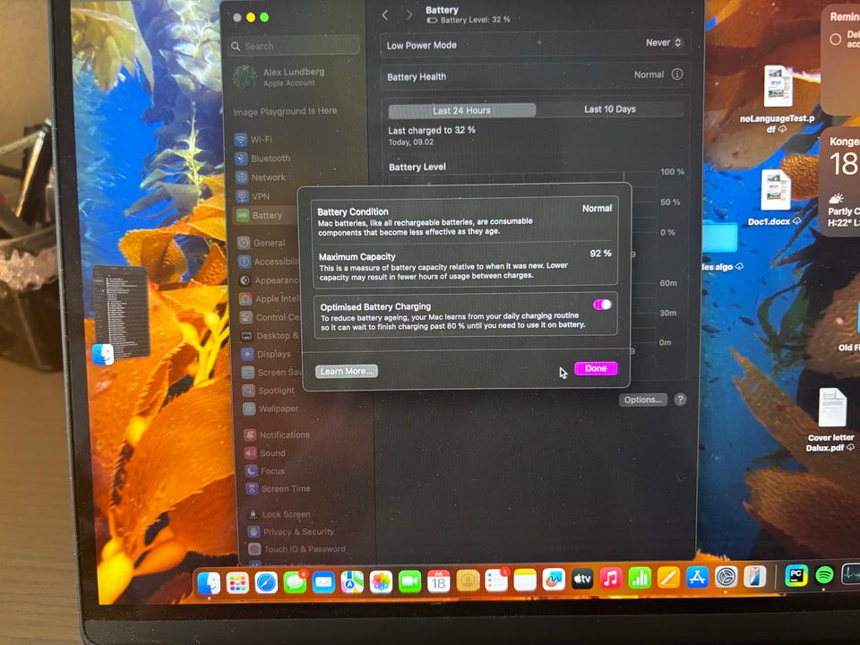Open the Low Power Mode Never dropdown
The width and height of the screenshot is (860, 645).
click(x=664, y=43)
